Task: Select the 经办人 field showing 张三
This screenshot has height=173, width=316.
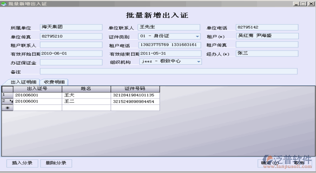Action: click(x=266, y=54)
